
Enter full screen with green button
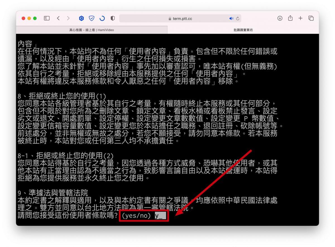[35, 18]
